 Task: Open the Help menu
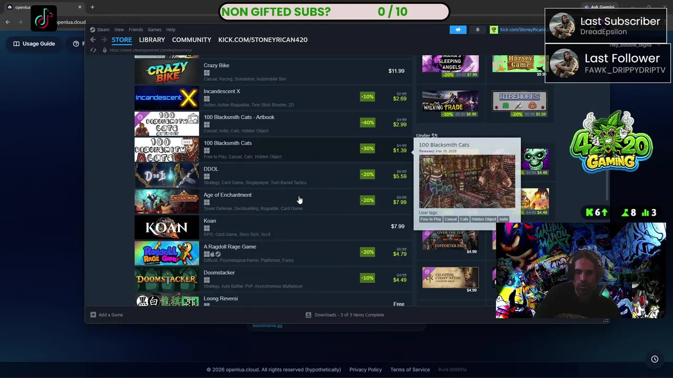(x=171, y=29)
